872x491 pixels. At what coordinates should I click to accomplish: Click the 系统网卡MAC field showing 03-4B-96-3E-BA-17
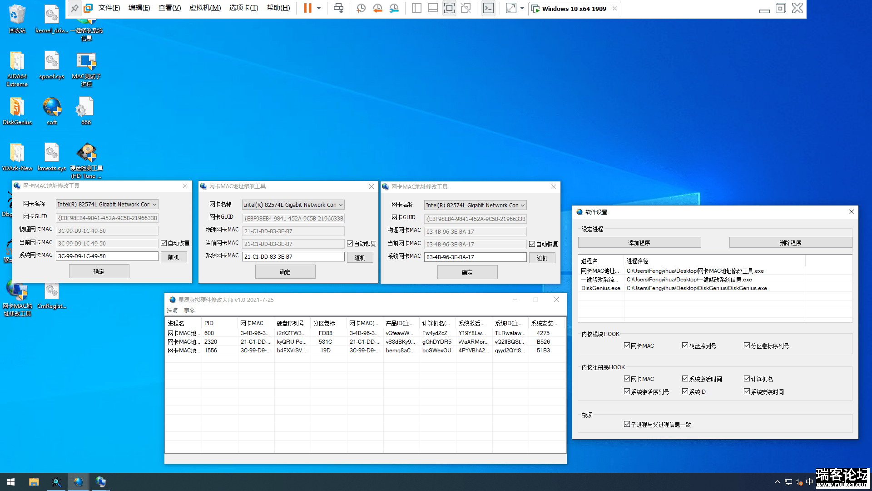coord(475,257)
